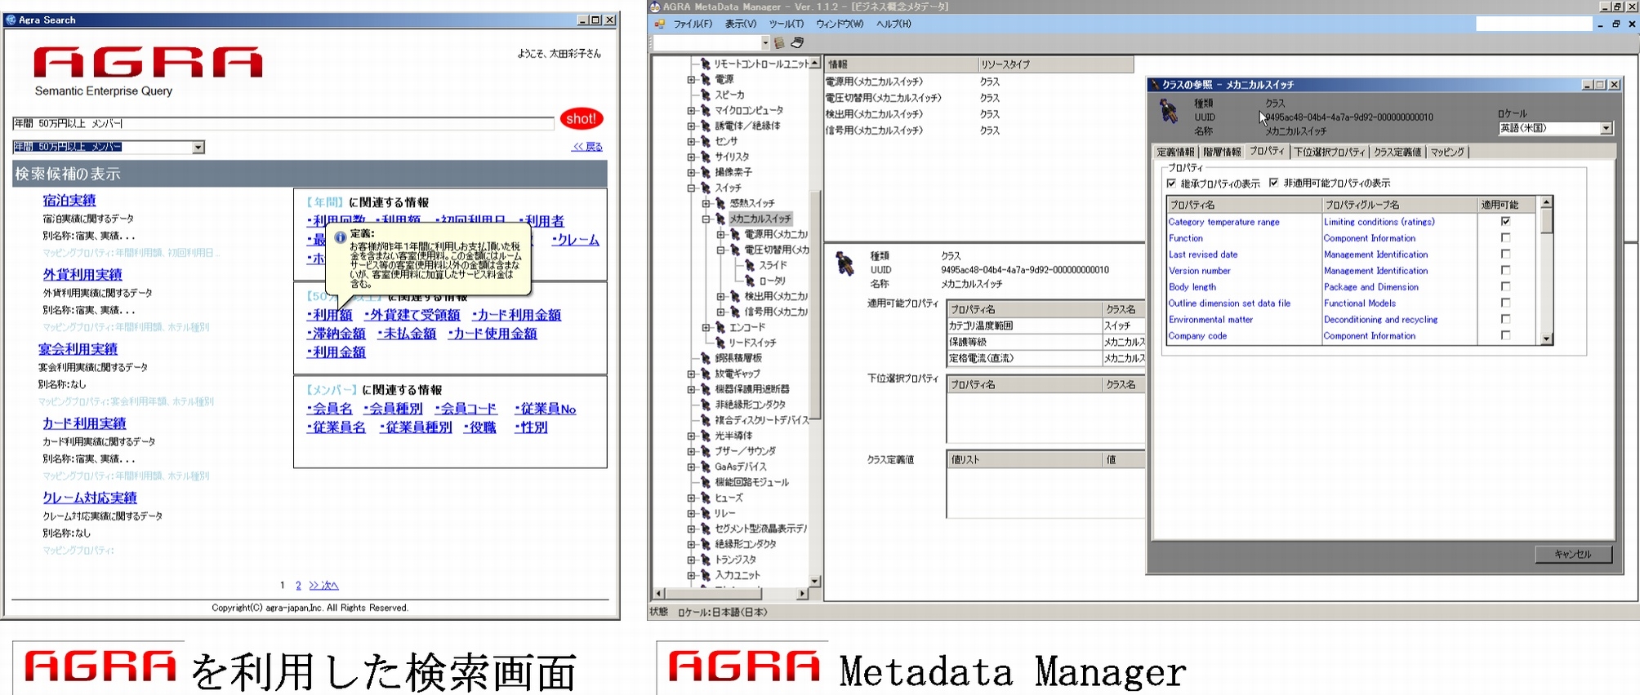Click the <<戻る back link
The height and width of the screenshot is (695, 1640).
tap(587, 147)
